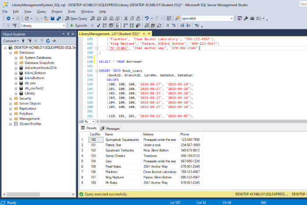Click the Query Options icon
Screen dimensions: 307x205
click(111, 25)
